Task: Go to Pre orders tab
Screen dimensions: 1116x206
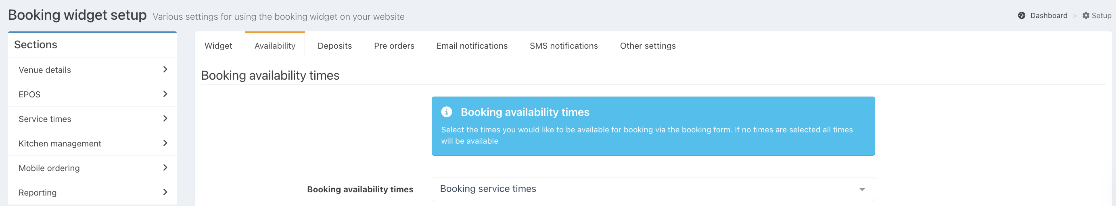Action: [x=394, y=46]
